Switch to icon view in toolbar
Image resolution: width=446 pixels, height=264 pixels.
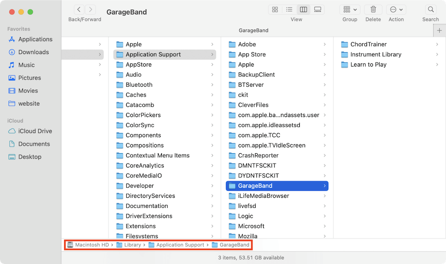(275, 9)
